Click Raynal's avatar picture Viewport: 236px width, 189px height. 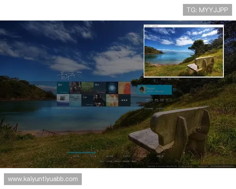click(x=142, y=90)
